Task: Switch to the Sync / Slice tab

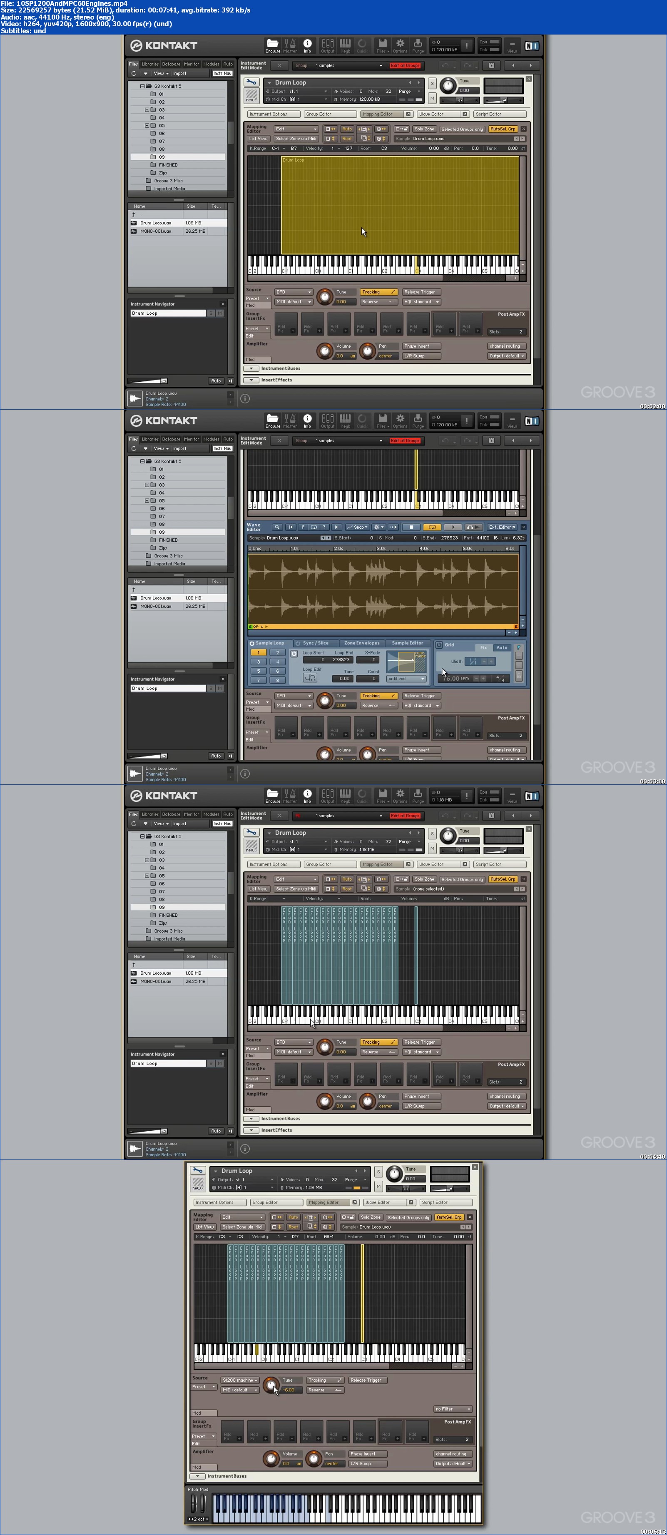Action: (315, 643)
